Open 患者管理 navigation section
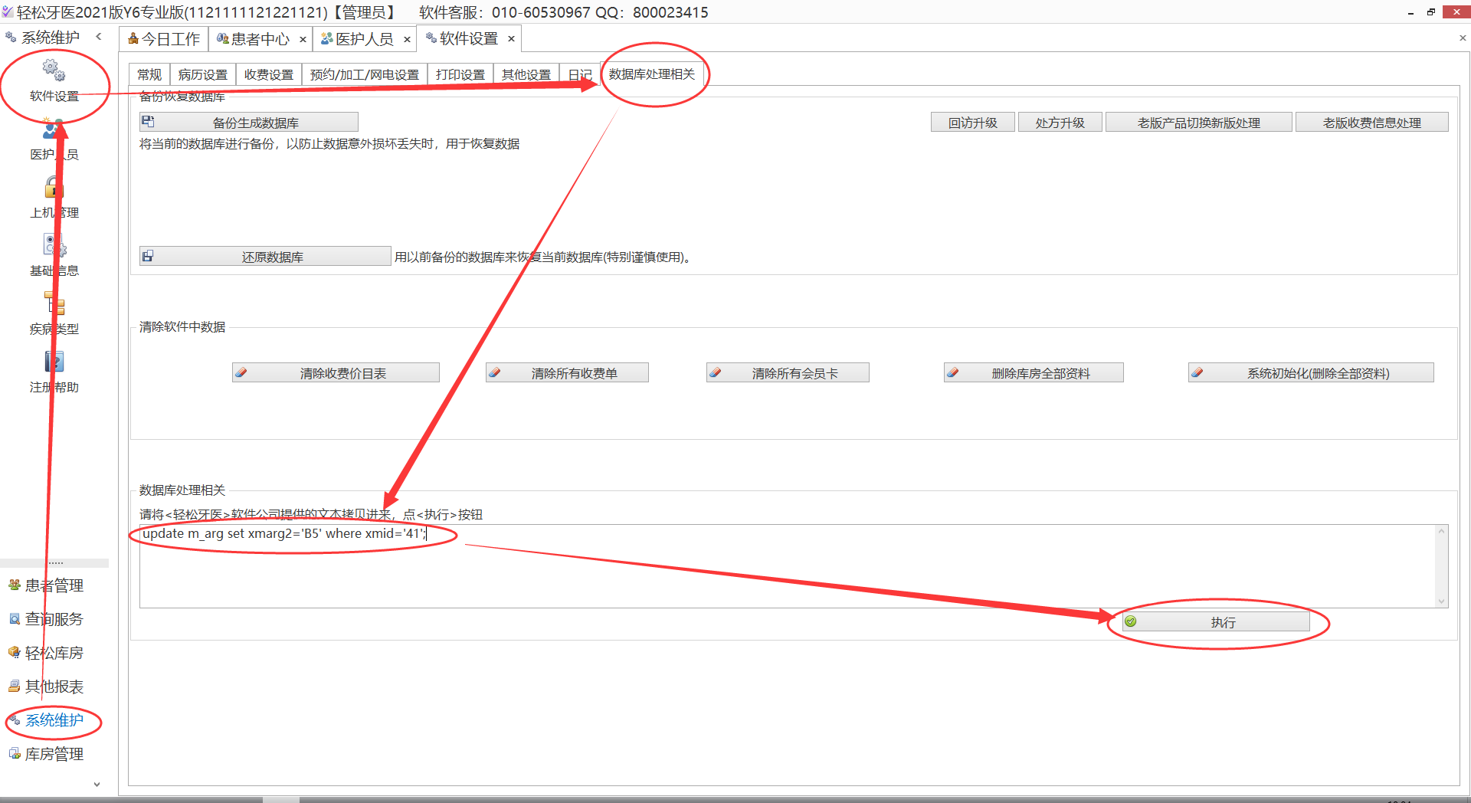Image resolution: width=1471 pixels, height=803 pixels. coord(54,585)
